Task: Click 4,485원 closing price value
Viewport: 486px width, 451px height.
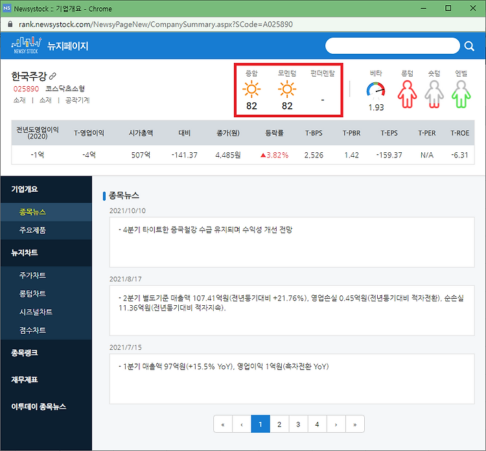Action: point(228,155)
